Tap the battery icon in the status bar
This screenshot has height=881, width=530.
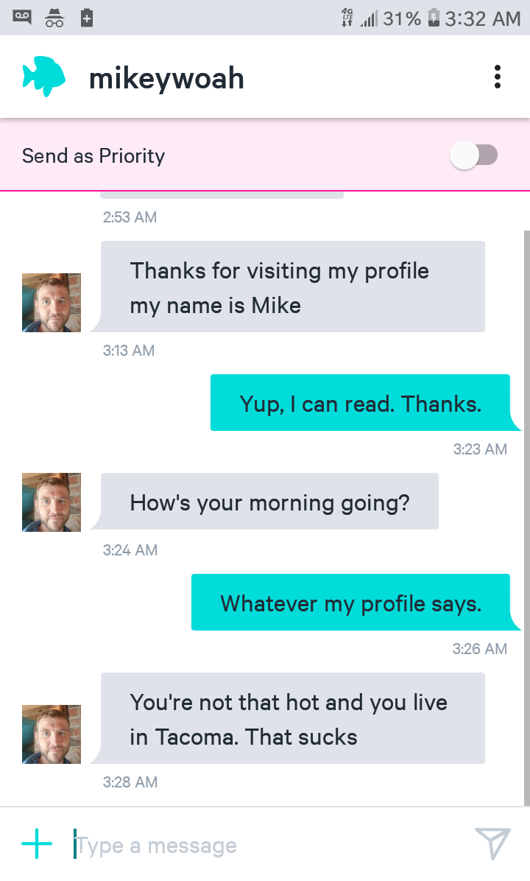[x=434, y=18]
